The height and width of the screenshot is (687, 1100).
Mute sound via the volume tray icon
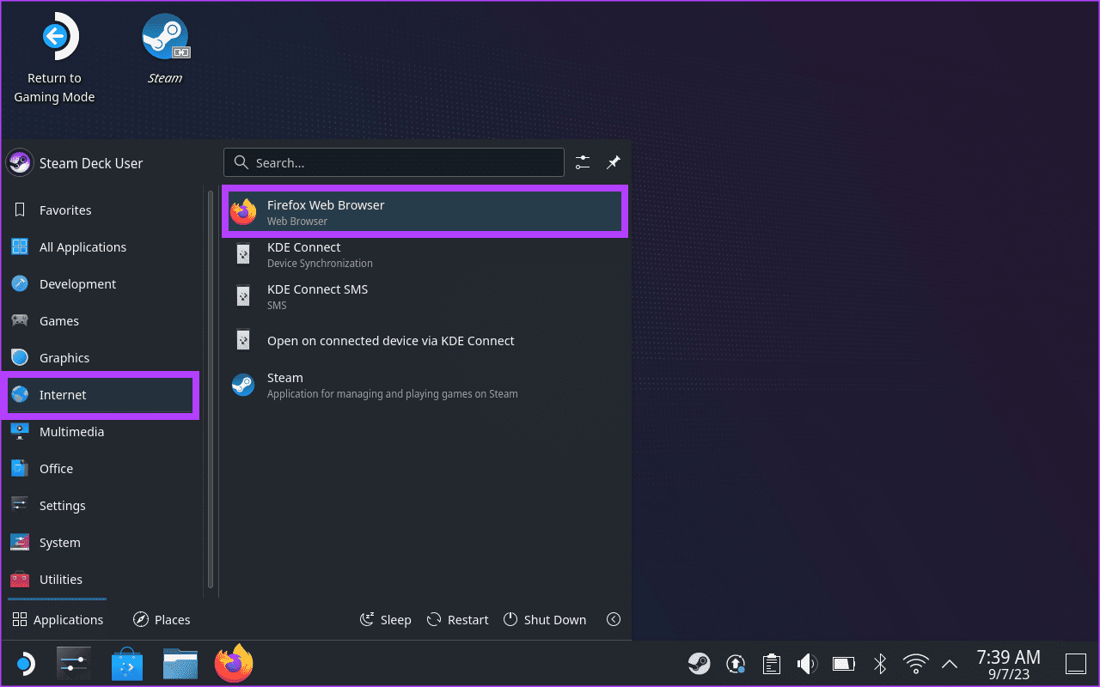(807, 663)
